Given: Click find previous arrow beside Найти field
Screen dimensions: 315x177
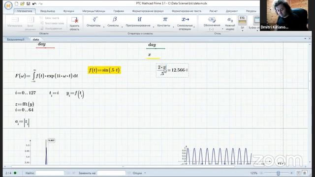Looking at the screenshot, I should (68, 173).
